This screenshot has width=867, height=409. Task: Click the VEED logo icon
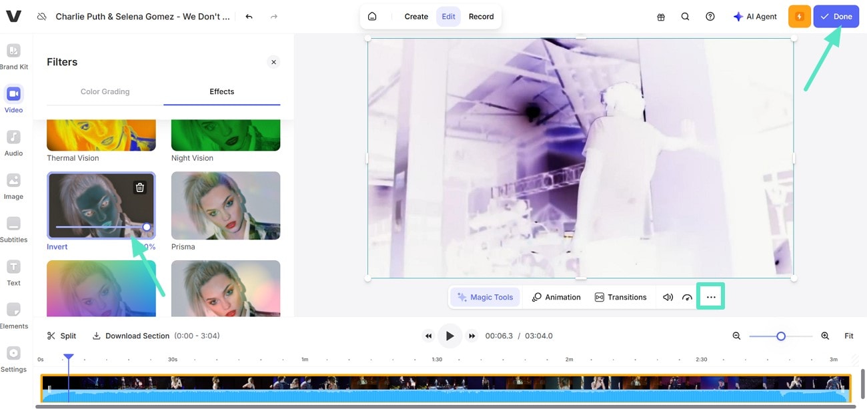tap(13, 17)
